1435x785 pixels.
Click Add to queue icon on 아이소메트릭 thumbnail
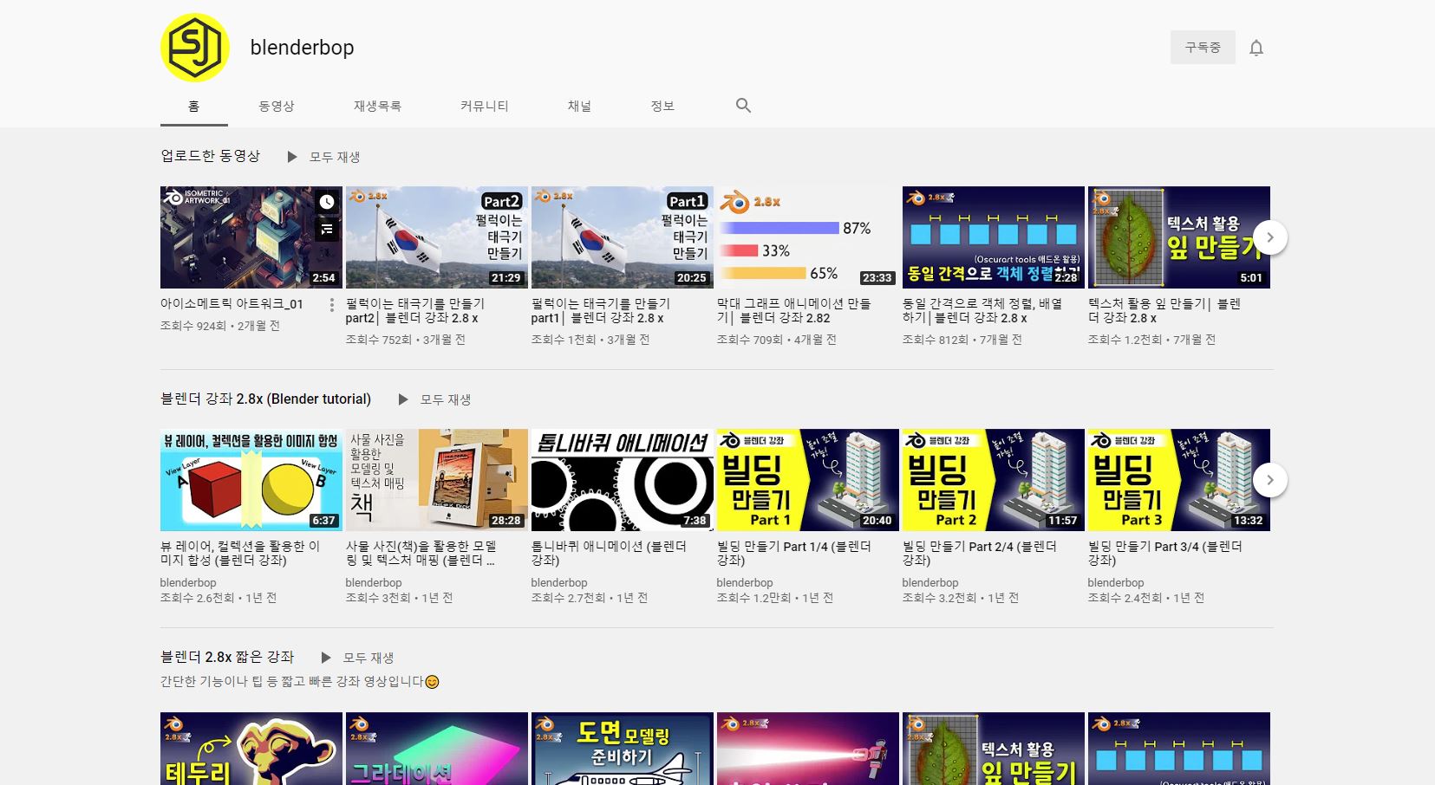[x=327, y=230]
